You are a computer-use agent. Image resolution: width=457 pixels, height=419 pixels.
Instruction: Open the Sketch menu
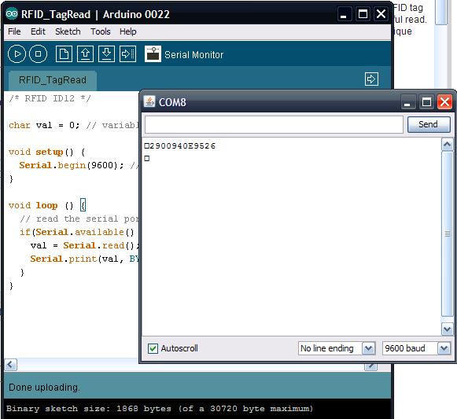[x=68, y=31]
